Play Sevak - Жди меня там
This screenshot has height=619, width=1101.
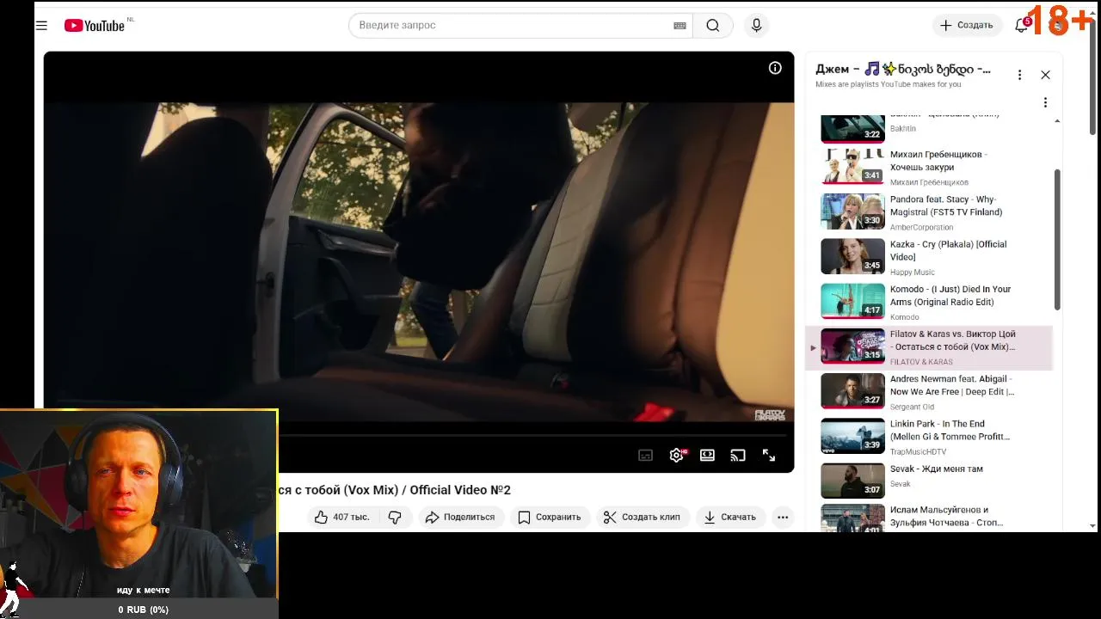click(x=929, y=481)
